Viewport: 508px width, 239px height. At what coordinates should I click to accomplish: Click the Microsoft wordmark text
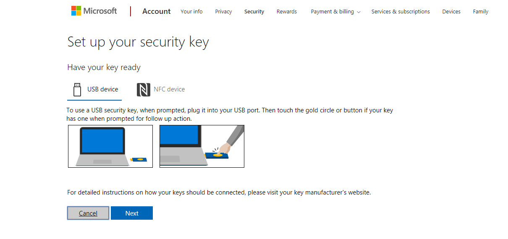(x=100, y=11)
